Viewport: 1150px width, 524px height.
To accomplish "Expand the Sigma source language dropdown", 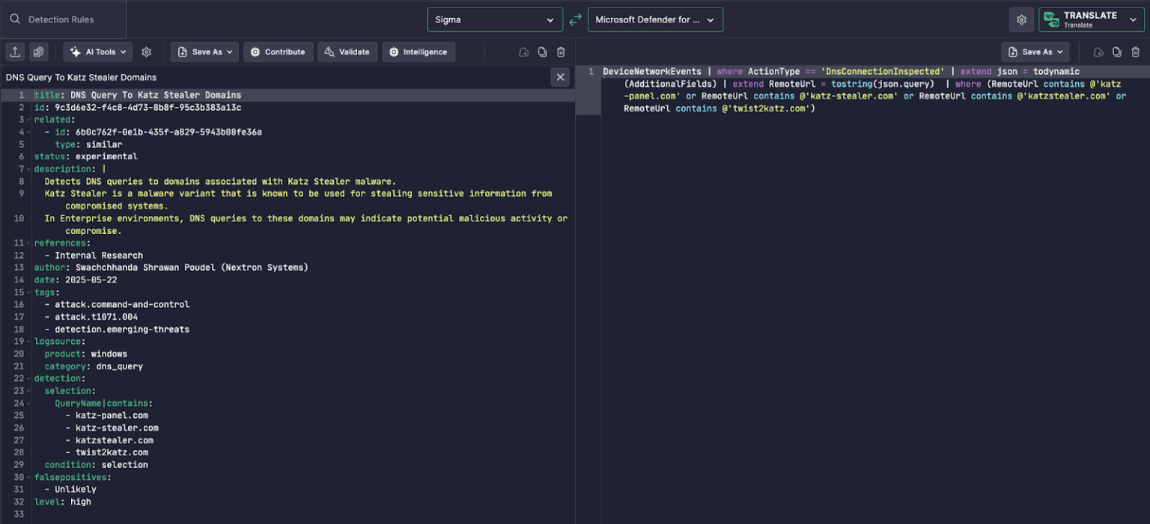I will pyautogui.click(x=494, y=20).
